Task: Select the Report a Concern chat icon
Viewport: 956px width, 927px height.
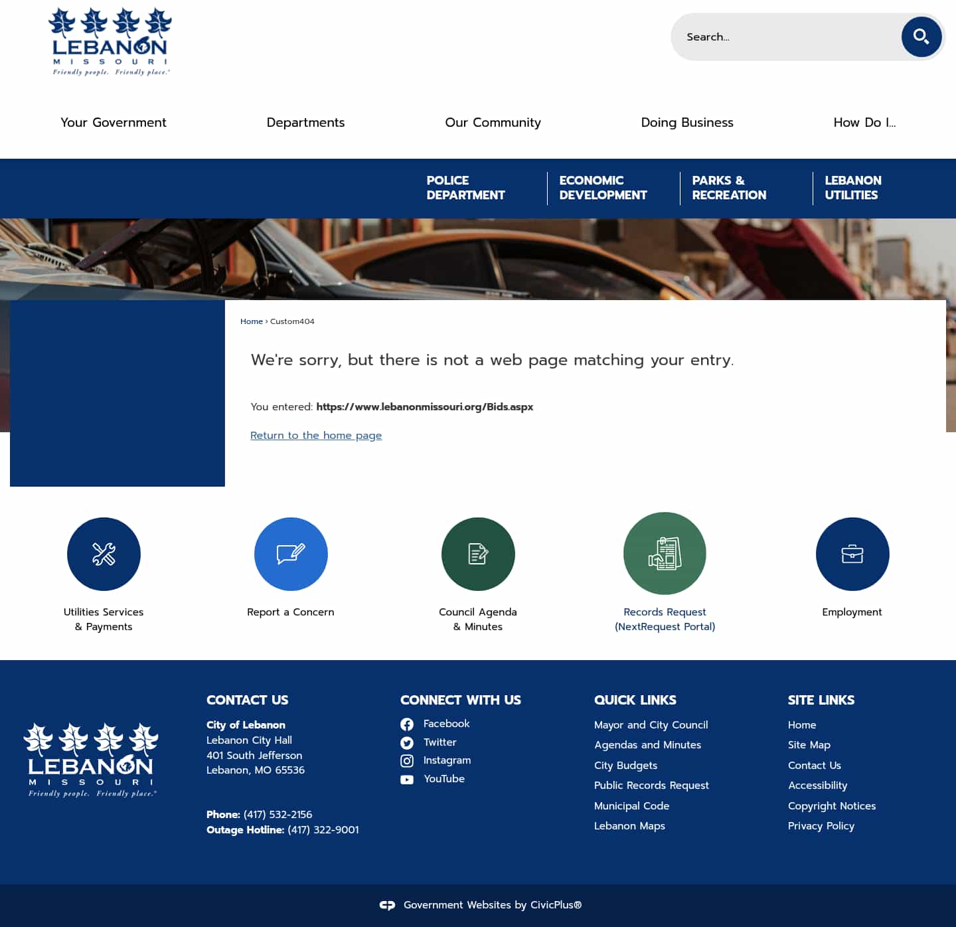Action: pos(291,554)
